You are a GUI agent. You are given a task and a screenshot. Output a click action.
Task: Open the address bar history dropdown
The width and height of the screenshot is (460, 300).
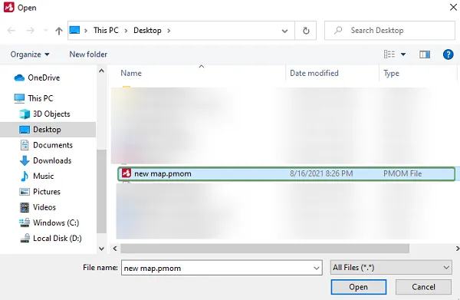pos(284,31)
